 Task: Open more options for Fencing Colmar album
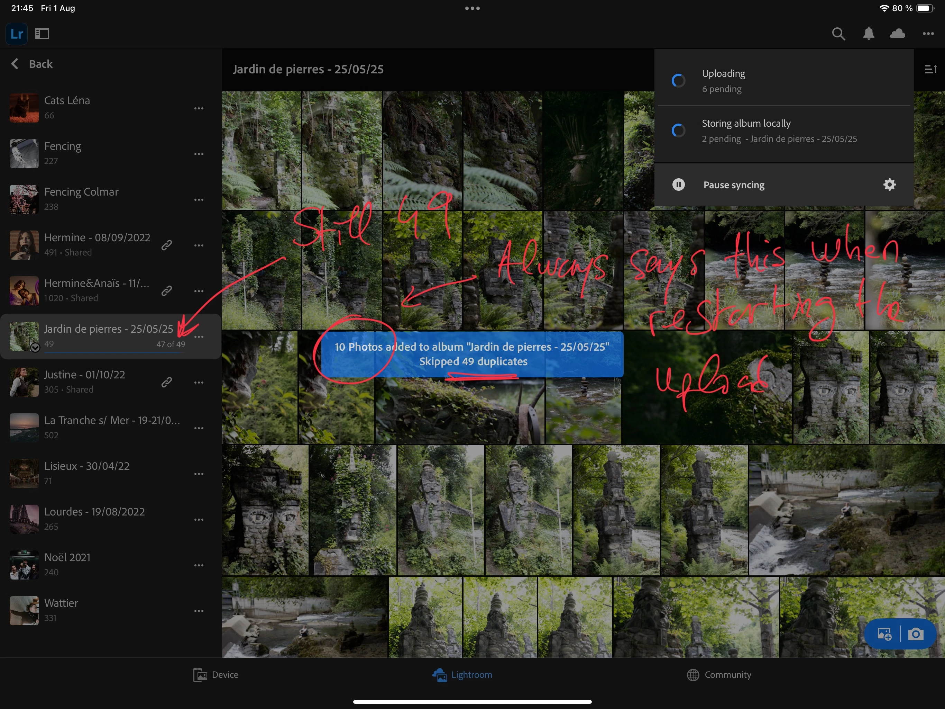pos(199,200)
